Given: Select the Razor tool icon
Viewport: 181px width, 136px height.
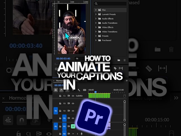Looking at the screenshot, I should (115, 68).
